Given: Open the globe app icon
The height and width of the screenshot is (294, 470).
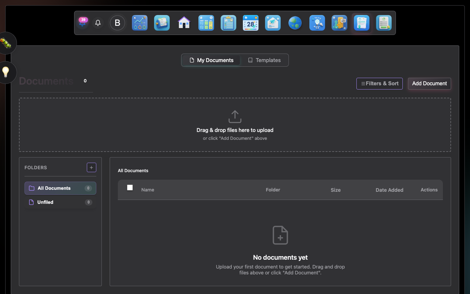Looking at the screenshot, I should click(x=295, y=23).
